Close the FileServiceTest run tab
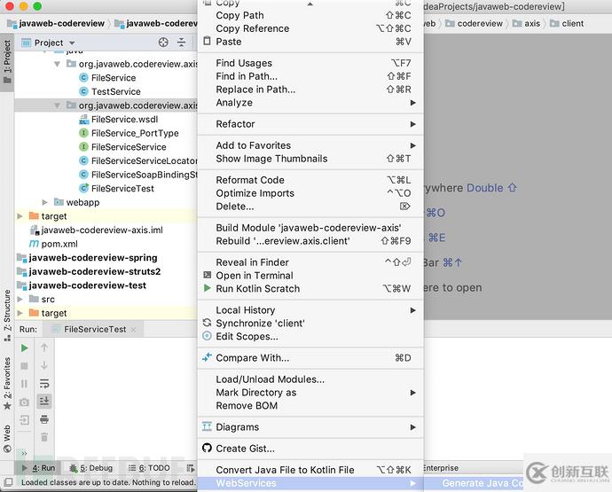The image size is (612, 492). tap(133, 330)
